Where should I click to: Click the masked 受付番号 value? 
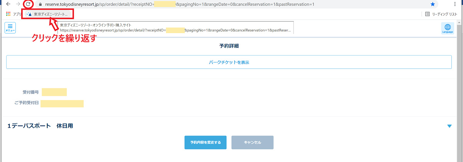54,92
